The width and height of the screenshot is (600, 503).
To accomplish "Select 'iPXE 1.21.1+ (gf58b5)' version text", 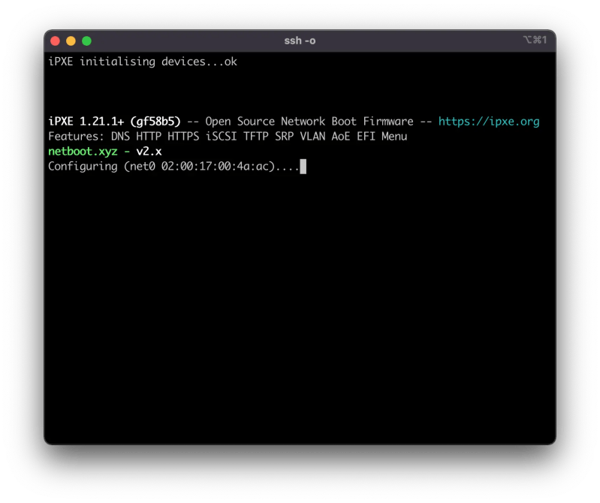I will pos(114,122).
